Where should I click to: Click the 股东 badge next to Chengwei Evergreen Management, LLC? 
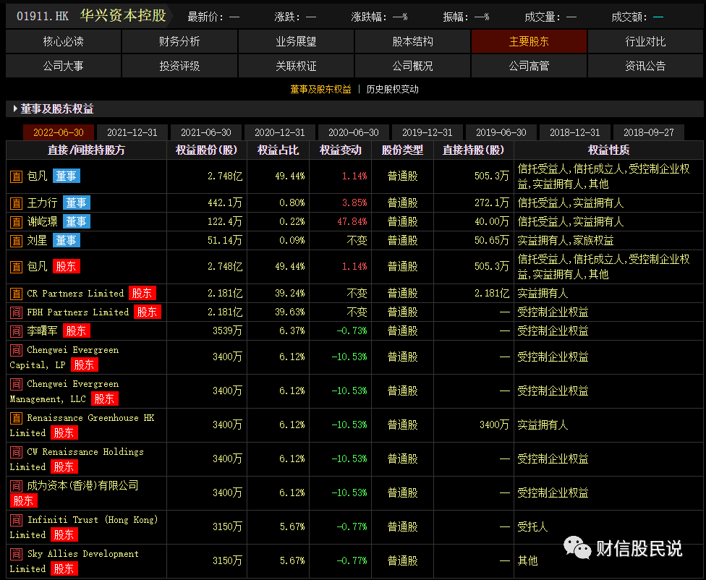pyautogui.click(x=104, y=399)
